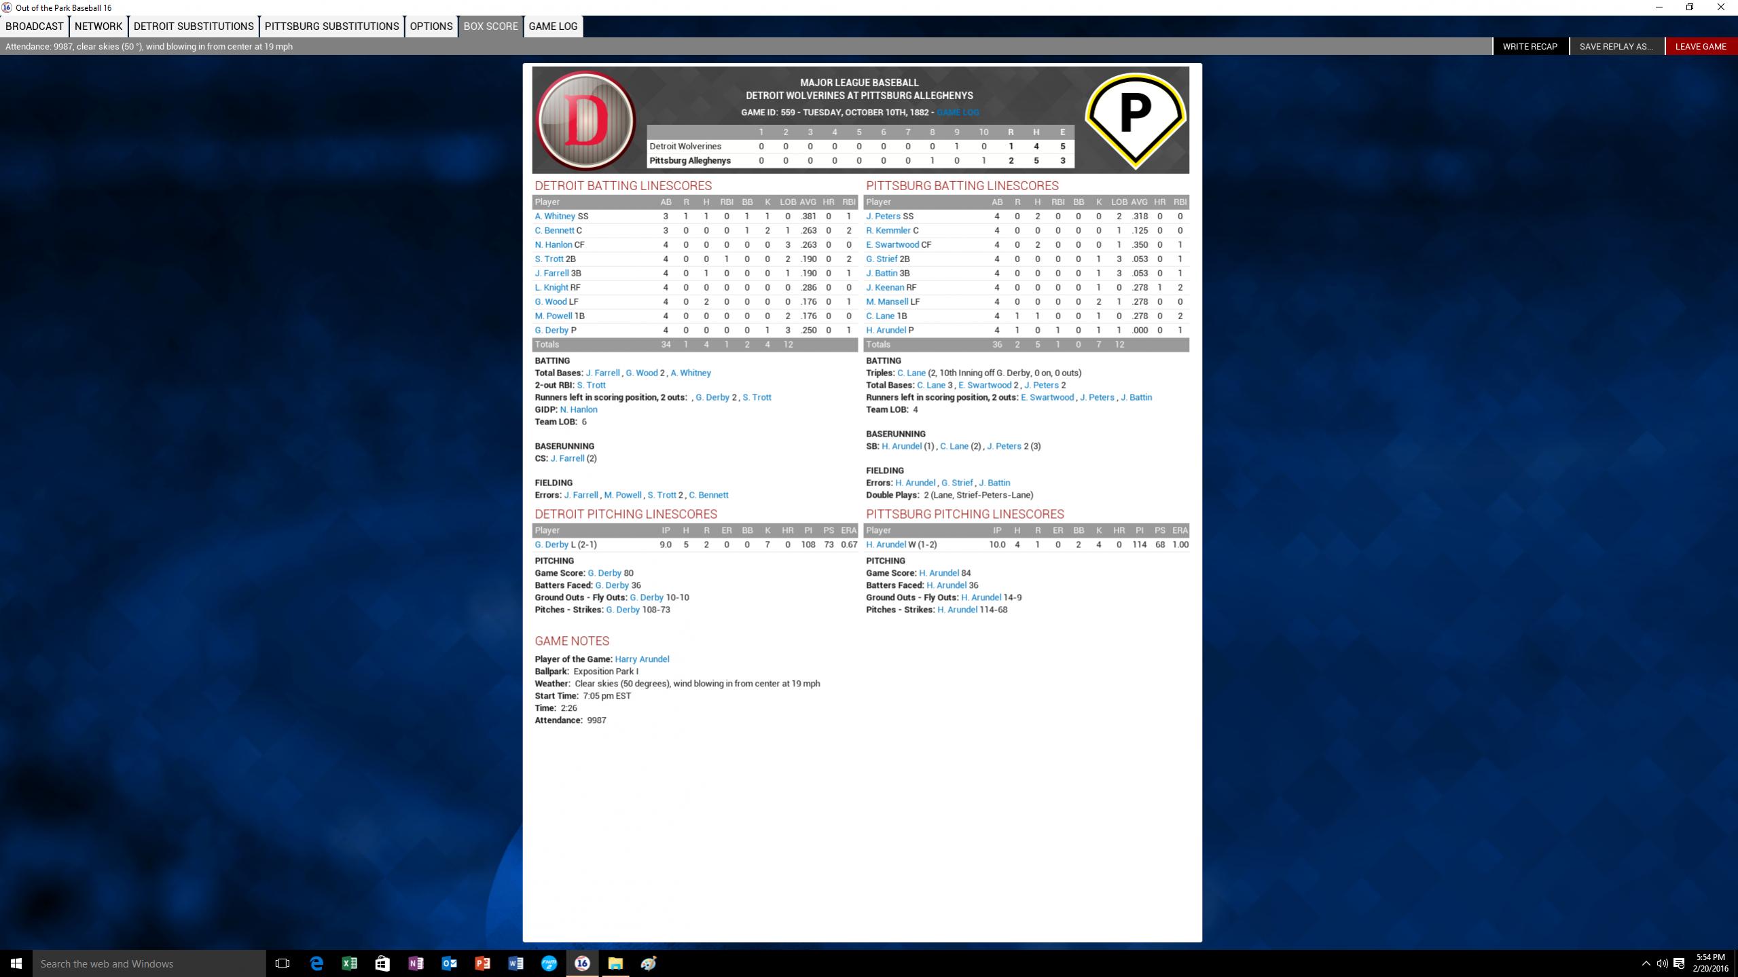Image resolution: width=1738 pixels, height=977 pixels.
Task: Open PowerPoint from the taskbar
Action: click(x=482, y=963)
